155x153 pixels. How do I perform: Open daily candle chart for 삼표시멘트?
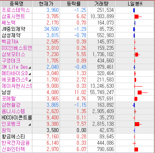point(138,17)
